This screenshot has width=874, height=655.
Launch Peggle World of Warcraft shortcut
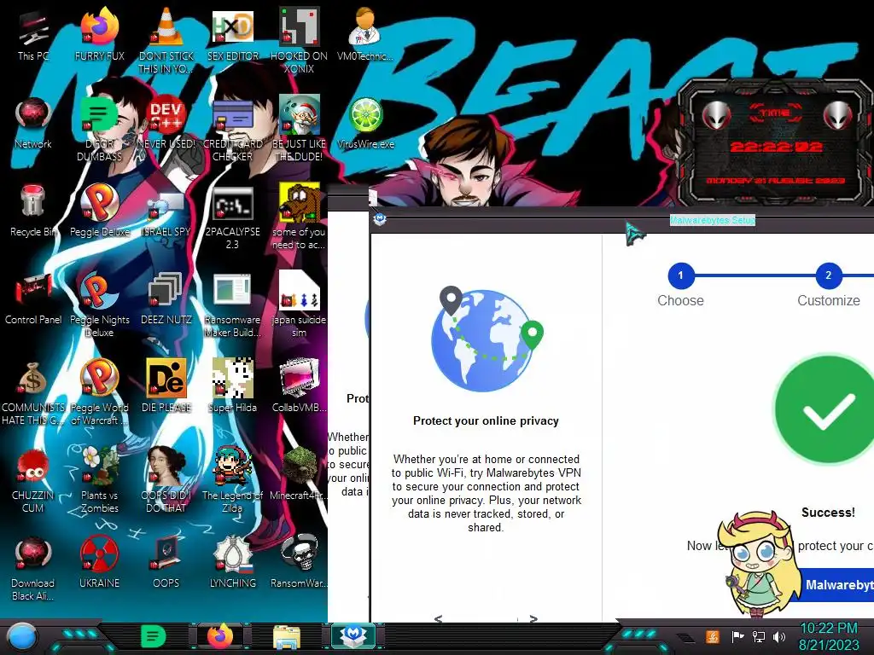(x=99, y=393)
